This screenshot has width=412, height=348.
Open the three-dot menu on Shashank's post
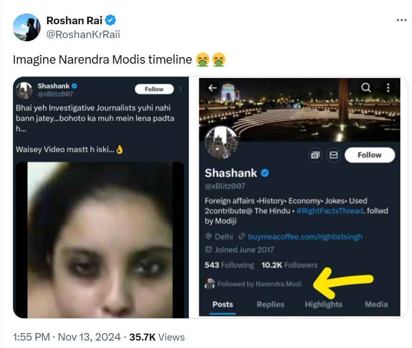[181, 89]
